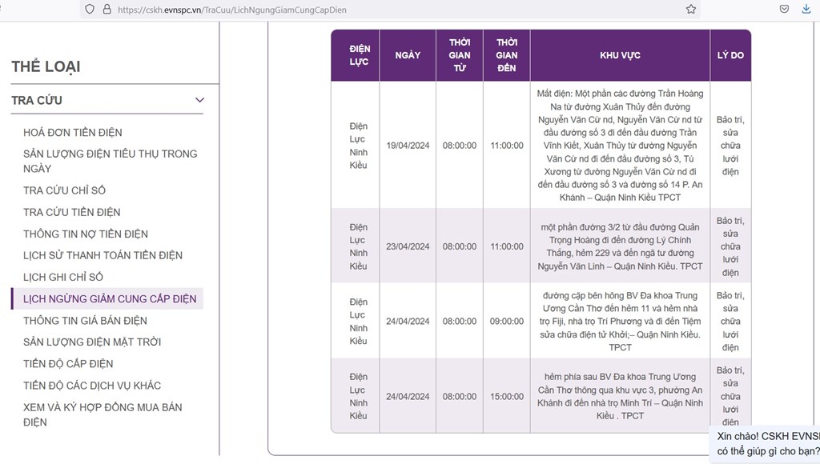Click the THỂ LOẠI sidebar heading

click(x=46, y=67)
